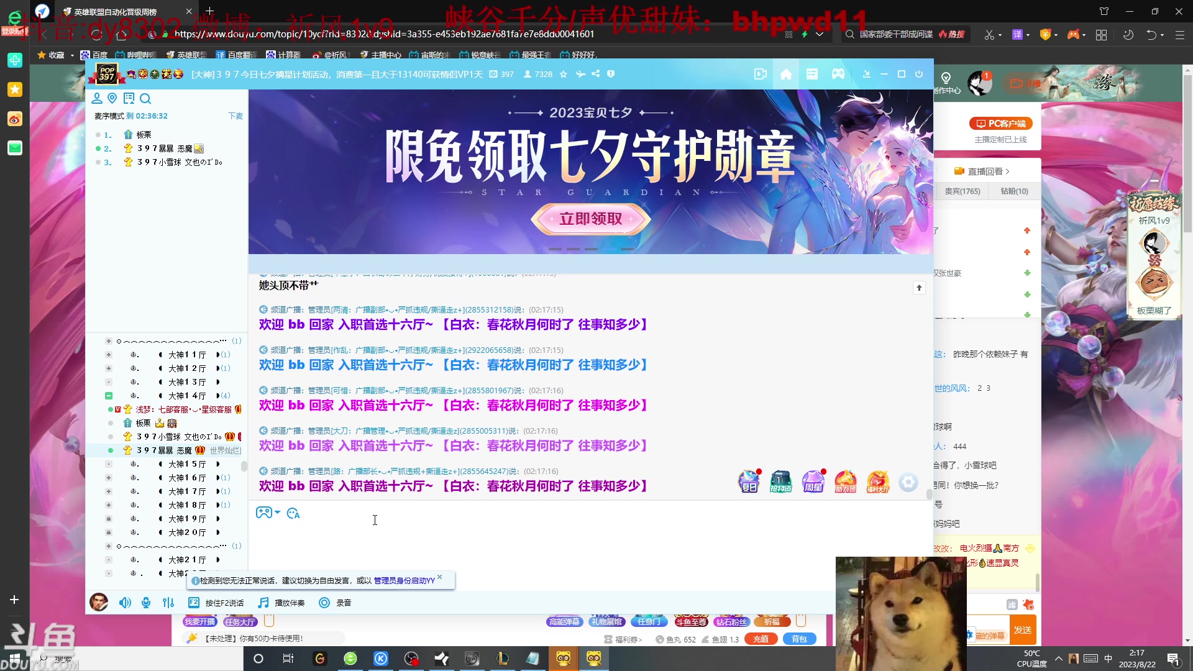Click the 充值 recharge button
Viewport: 1193px width, 671px height.
(761, 639)
